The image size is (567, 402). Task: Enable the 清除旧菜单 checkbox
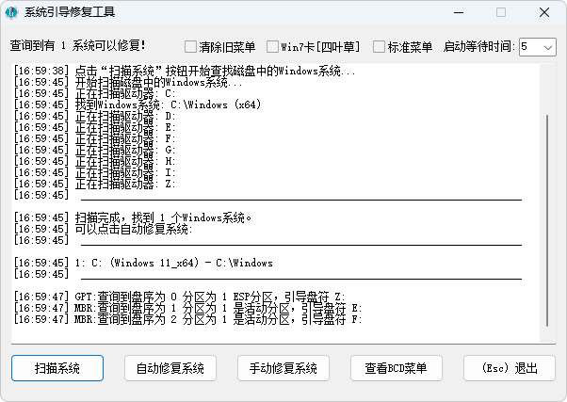point(191,47)
